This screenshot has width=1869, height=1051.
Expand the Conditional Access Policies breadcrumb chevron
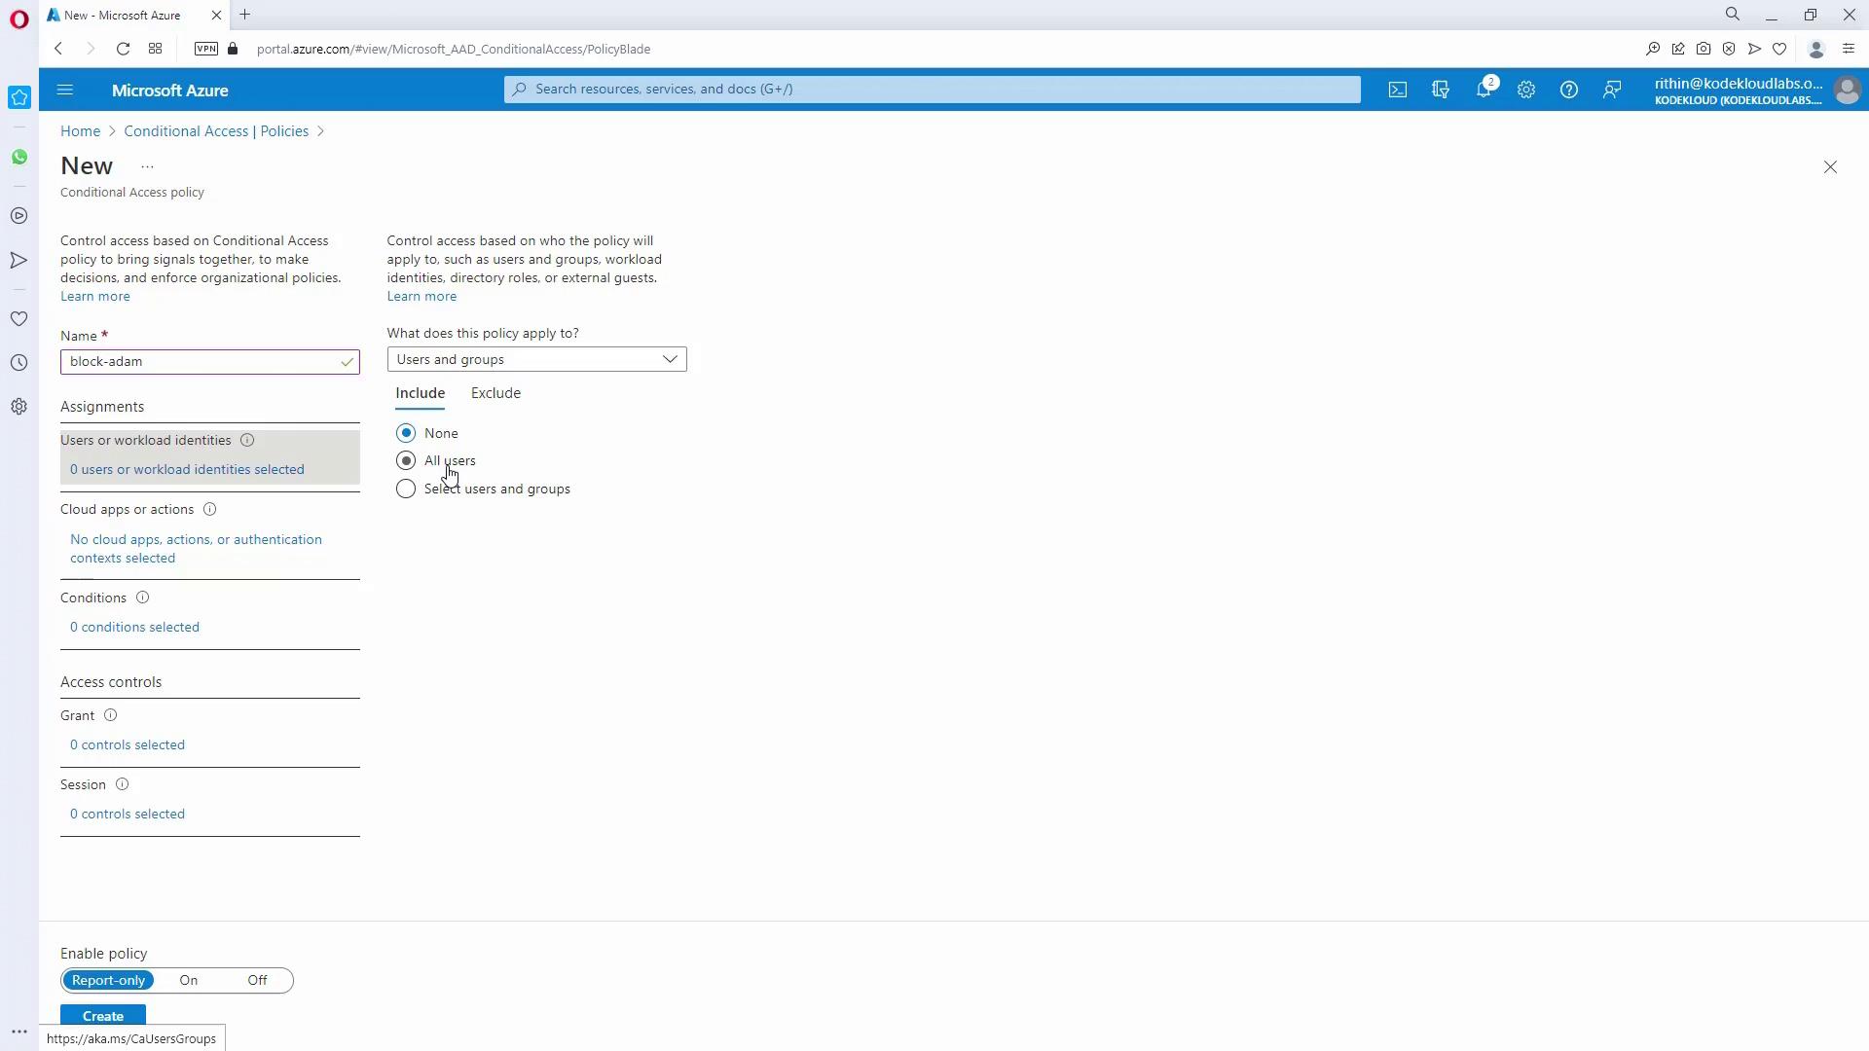coord(320,131)
